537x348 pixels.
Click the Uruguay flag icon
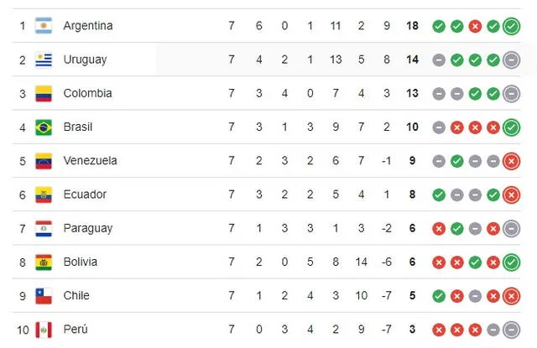[x=44, y=60]
